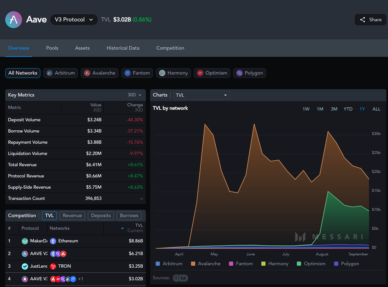Click the Aave logo in the header

pyautogui.click(x=14, y=19)
